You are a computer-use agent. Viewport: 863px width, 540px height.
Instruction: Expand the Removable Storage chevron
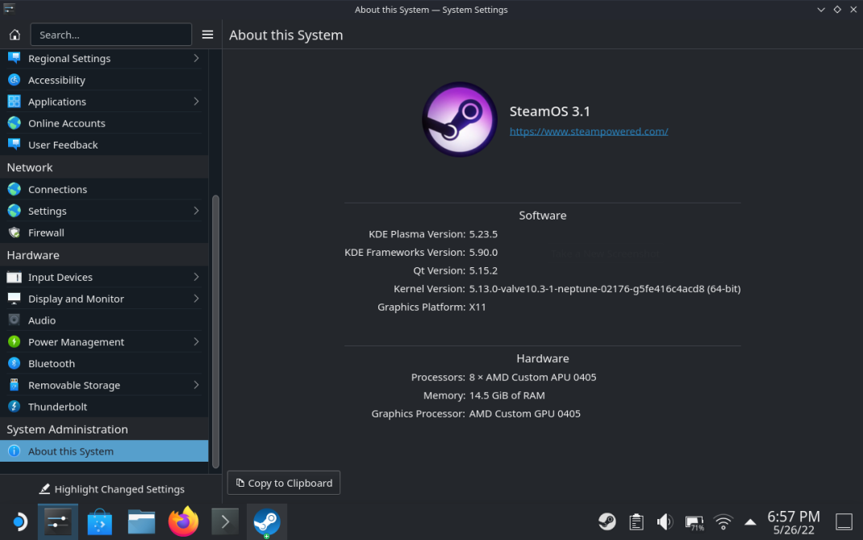[x=196, y=384]
